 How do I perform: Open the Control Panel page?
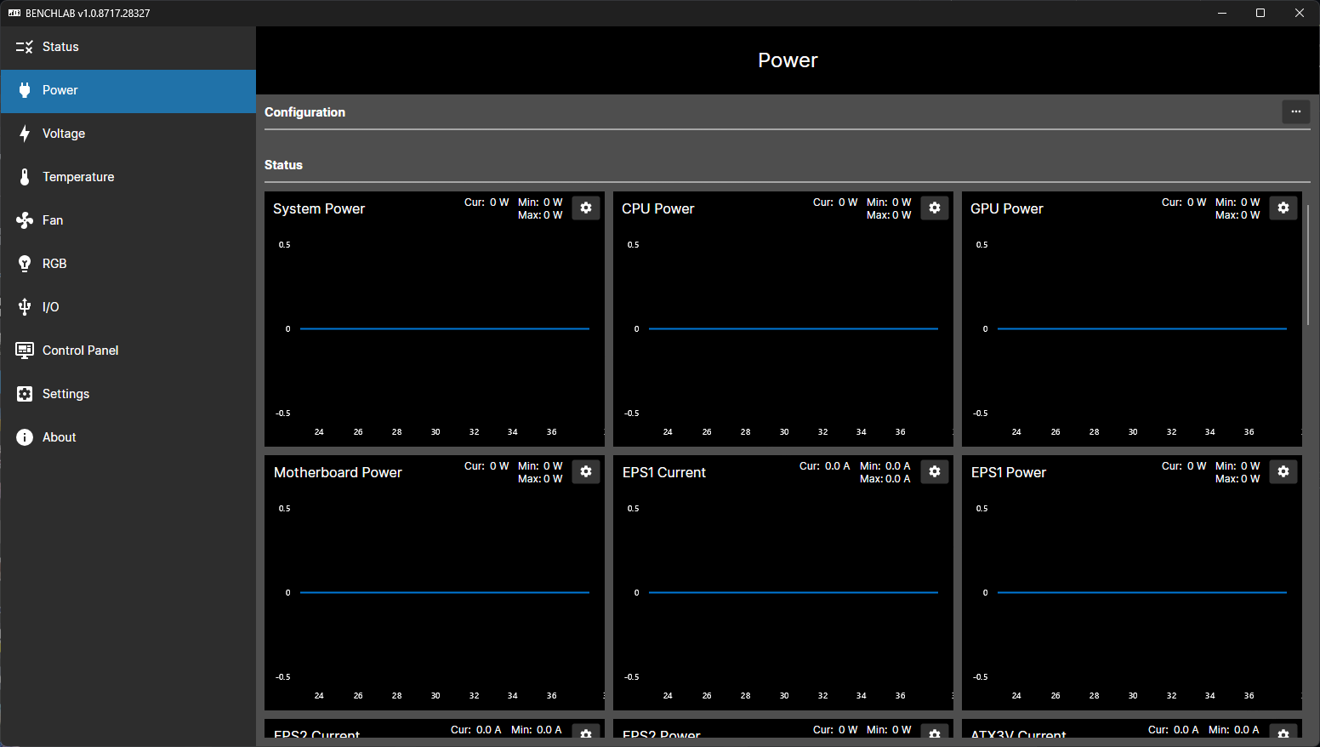tap(80, 351)
